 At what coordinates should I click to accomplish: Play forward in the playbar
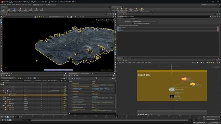[x=10, y=117]
